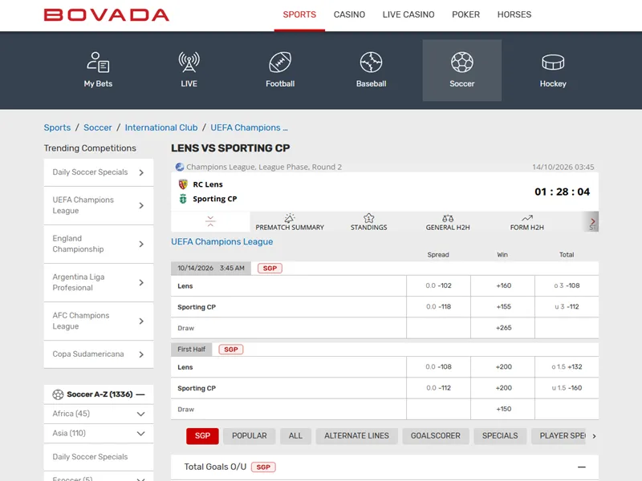Open Copa Sudamericana chevron
The image size is (642, 481).
141,354
